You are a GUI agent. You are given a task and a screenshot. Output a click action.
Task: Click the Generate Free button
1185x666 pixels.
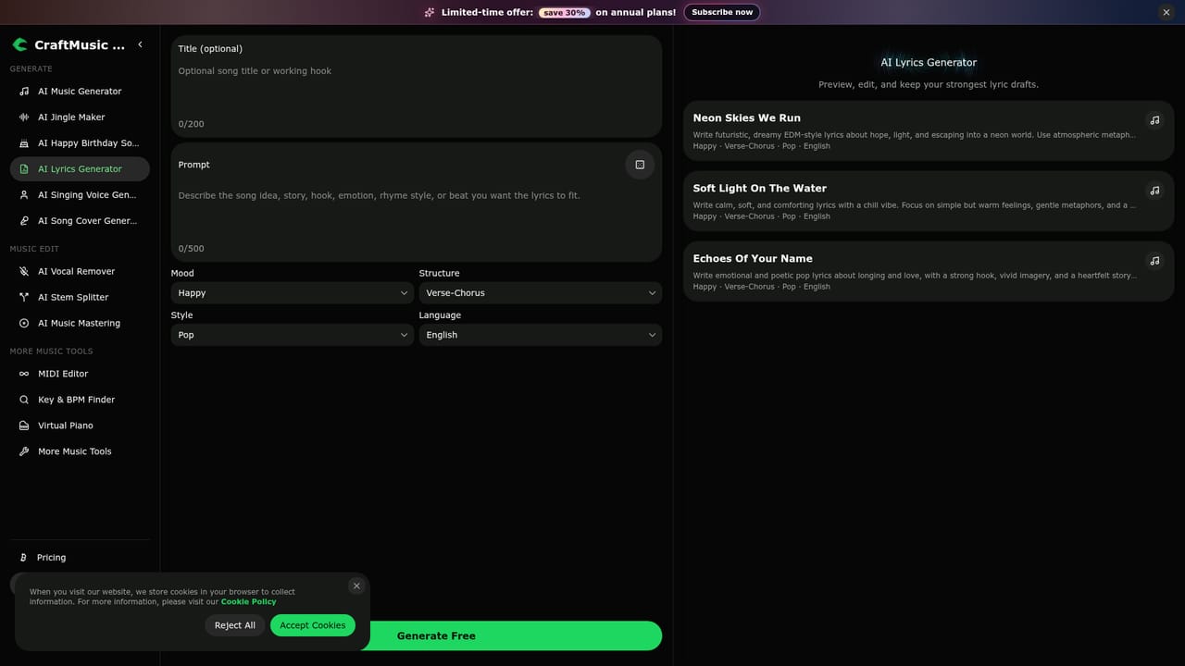pyautogui.click(x=436, y=636)
